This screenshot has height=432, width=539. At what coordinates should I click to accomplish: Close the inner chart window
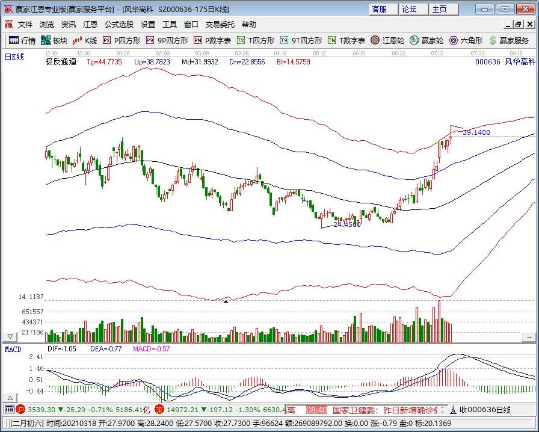point(530,25)
